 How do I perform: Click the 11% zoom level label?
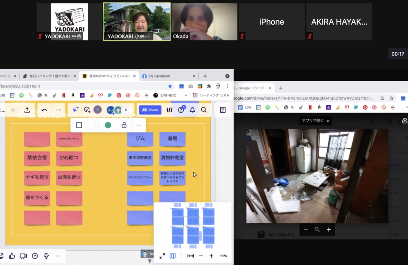223,256
